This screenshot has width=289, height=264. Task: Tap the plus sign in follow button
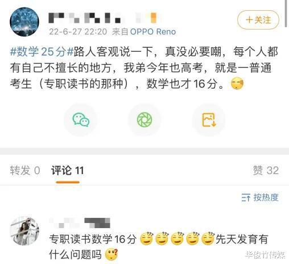[x=249, y=20]
